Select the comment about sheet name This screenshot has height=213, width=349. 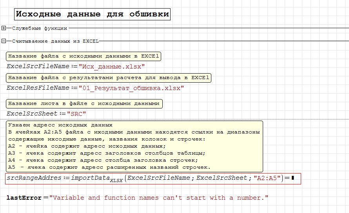[x=84, y=103]
